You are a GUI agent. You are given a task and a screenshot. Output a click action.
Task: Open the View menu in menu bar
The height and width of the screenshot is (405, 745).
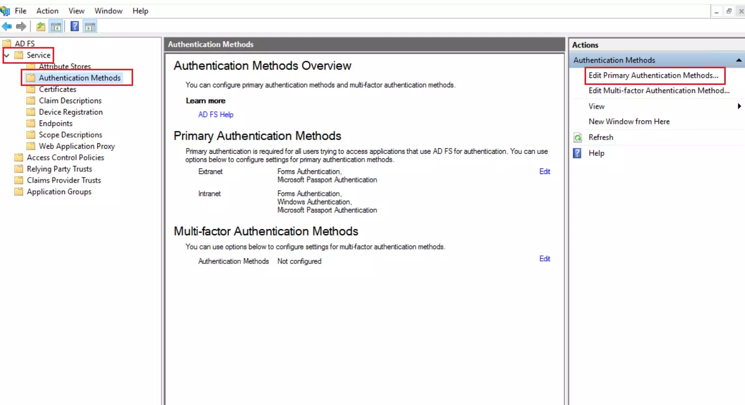76,11
